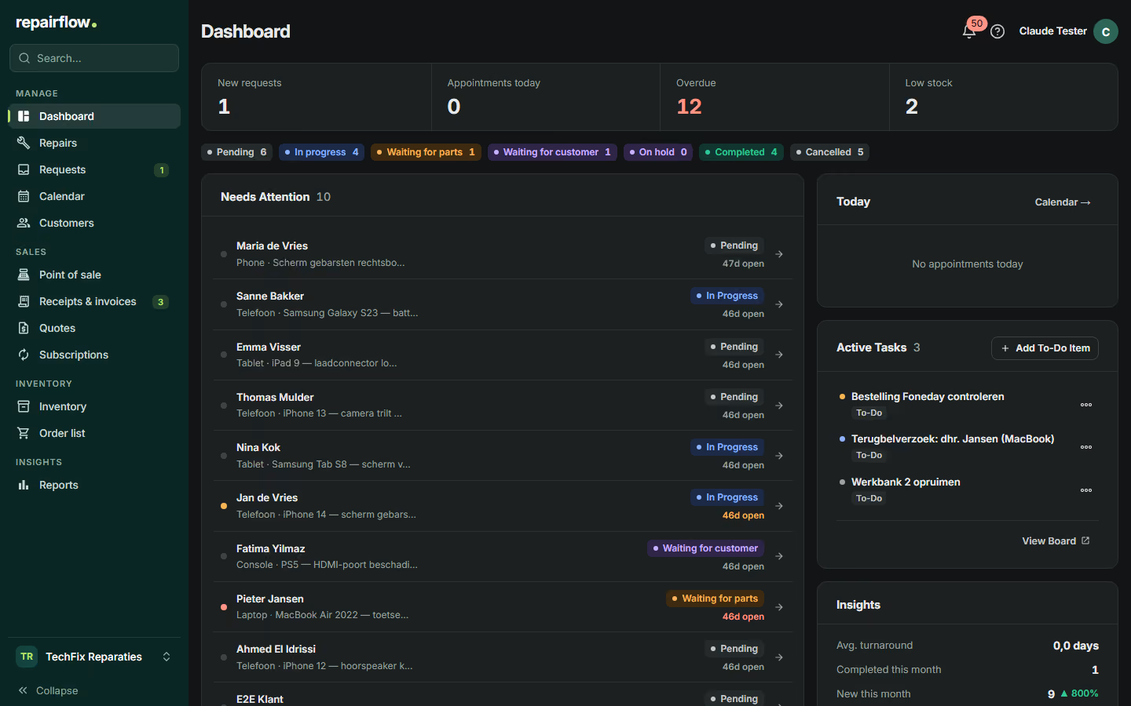Expand the TechFix Reparaties workspace switcher
Image resolution: width=1131 pixels, height=706 pixels.
(94, 657)
